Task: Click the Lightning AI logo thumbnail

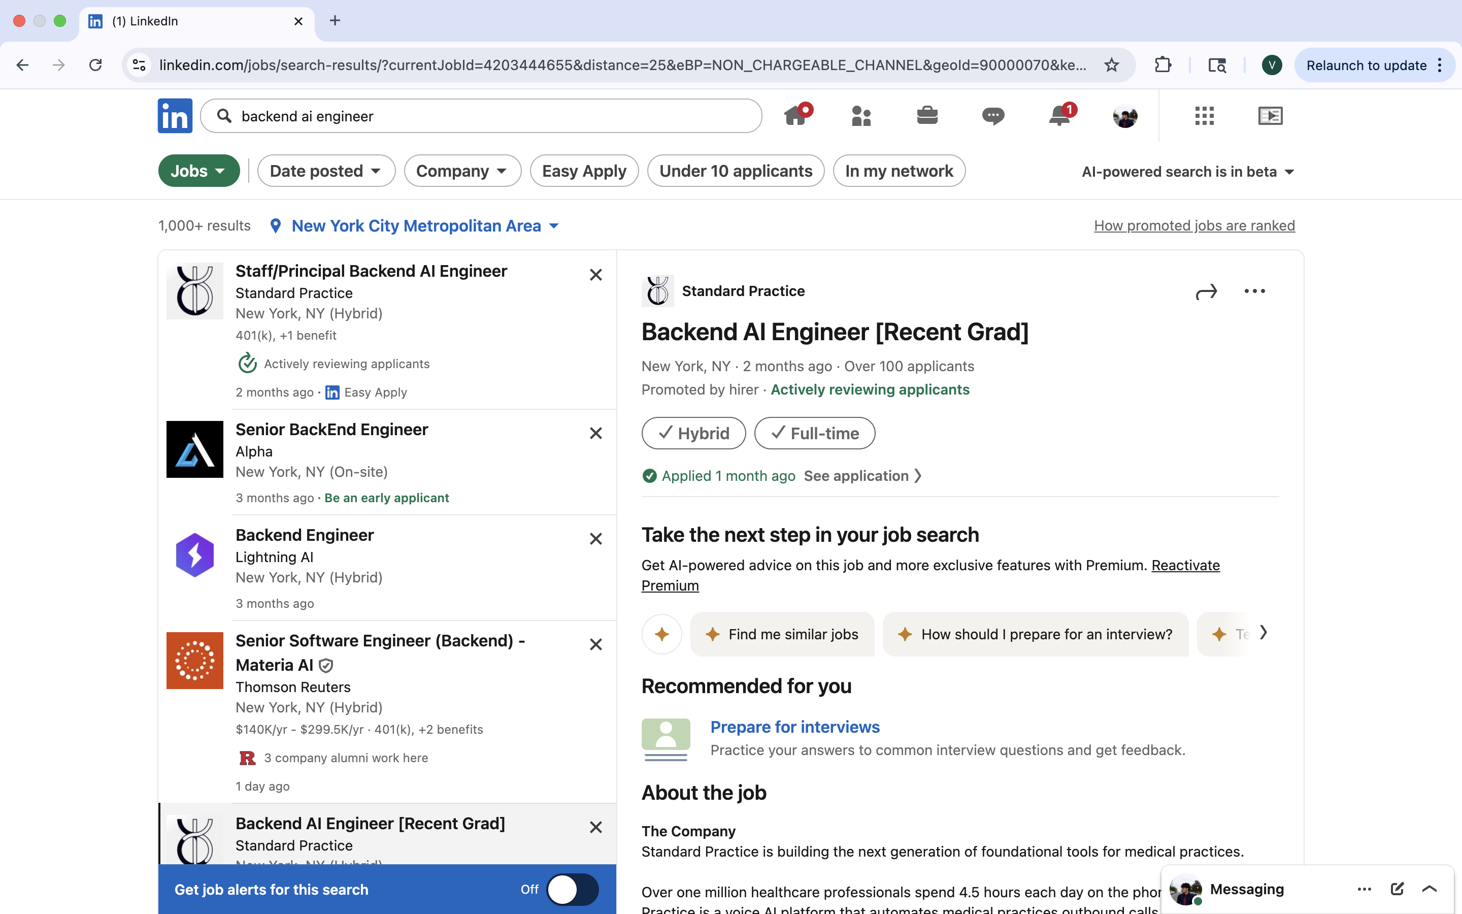Action: (x=194, y=555)
